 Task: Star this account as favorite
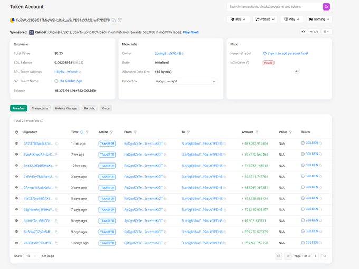point(303,32)
